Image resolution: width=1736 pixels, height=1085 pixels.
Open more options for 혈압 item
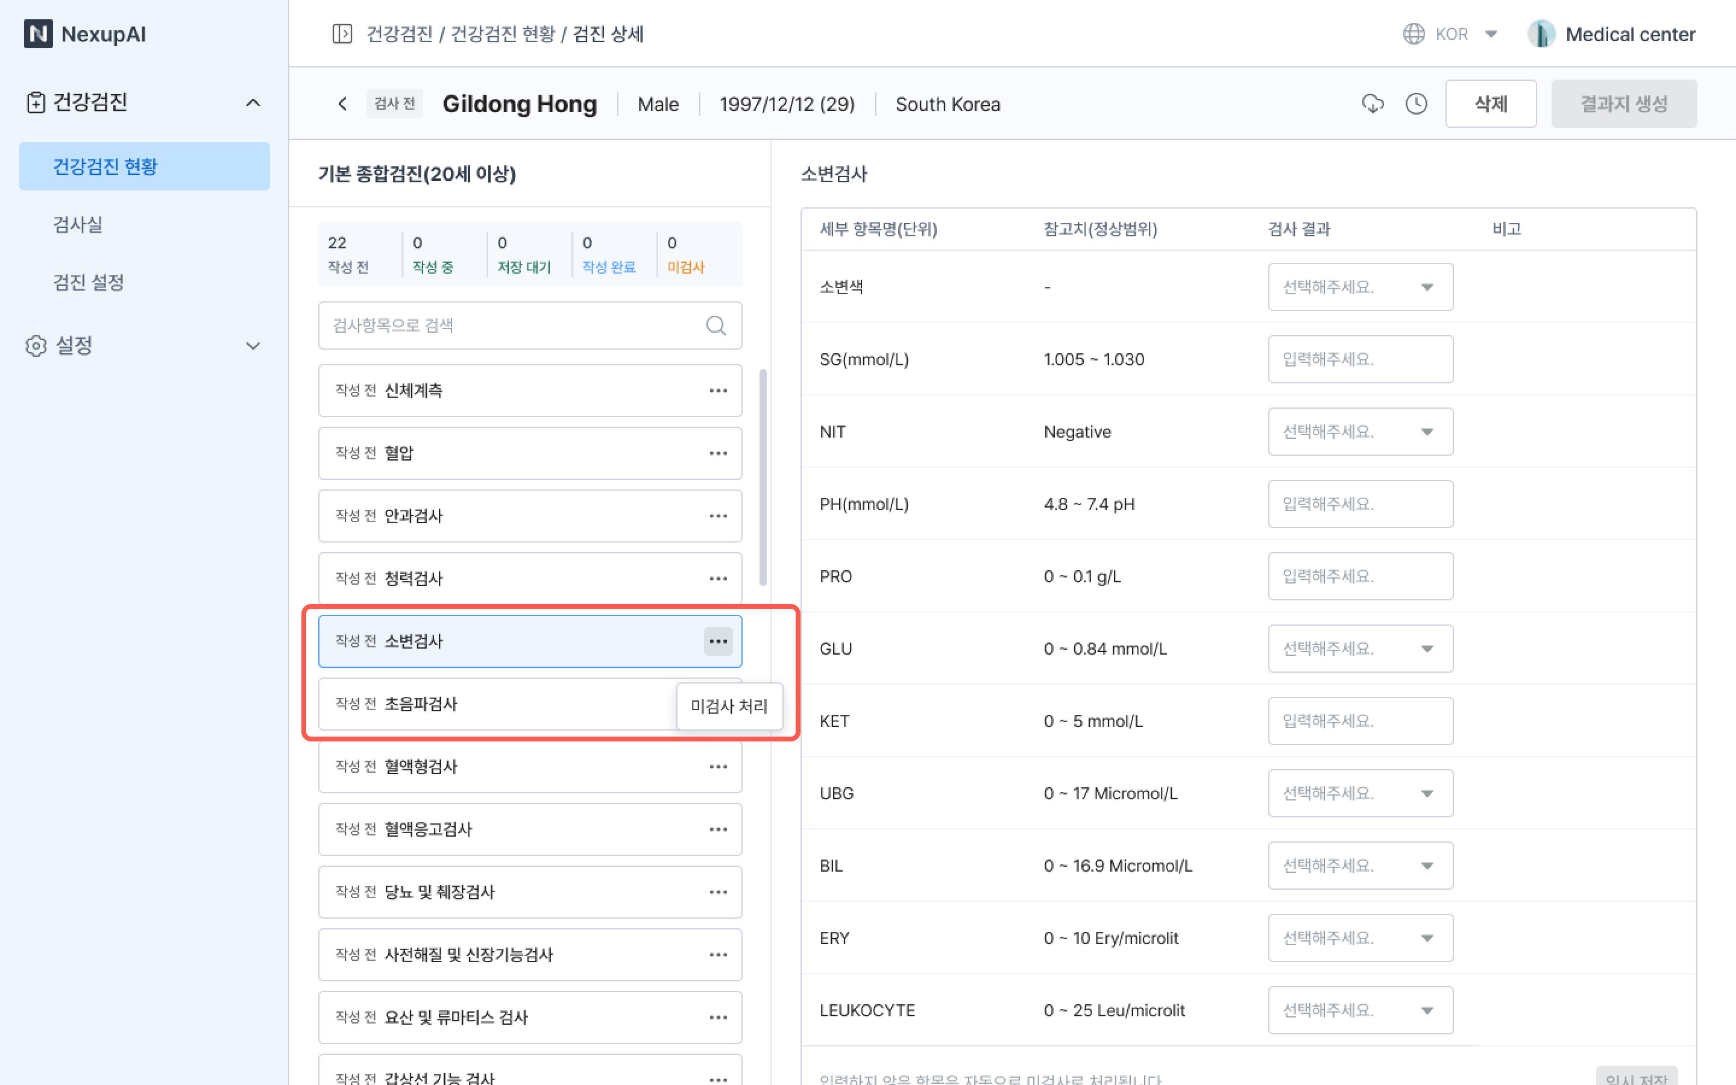coord(718,453)
